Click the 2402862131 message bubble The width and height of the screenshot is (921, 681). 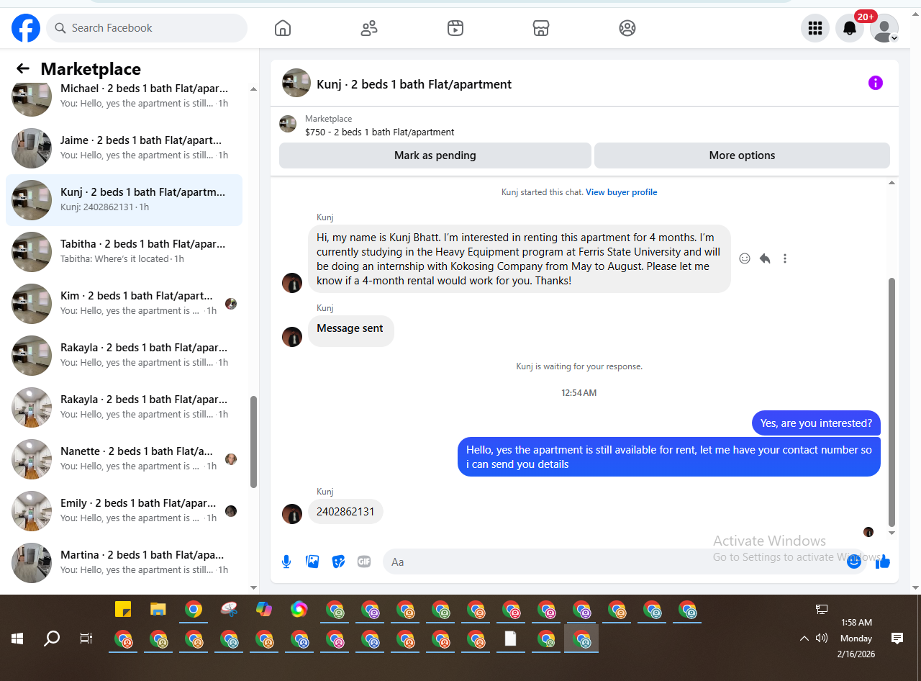(x=345, y=512)
